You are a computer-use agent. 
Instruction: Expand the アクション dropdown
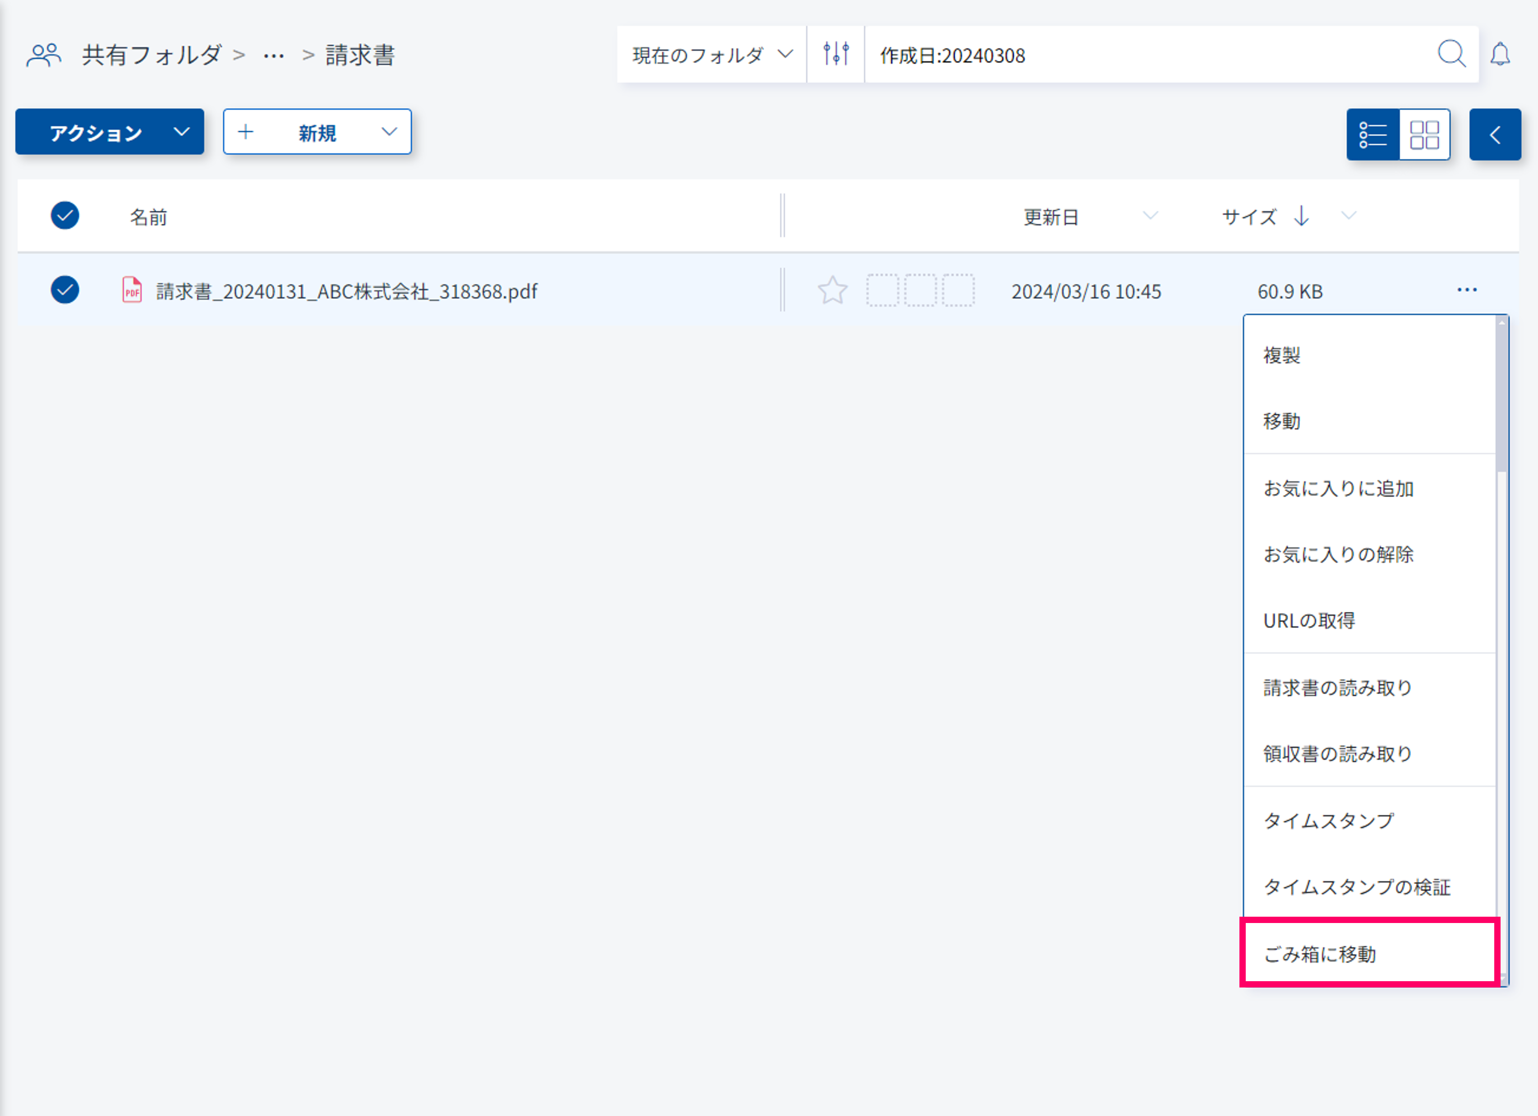tap(110, 132)
